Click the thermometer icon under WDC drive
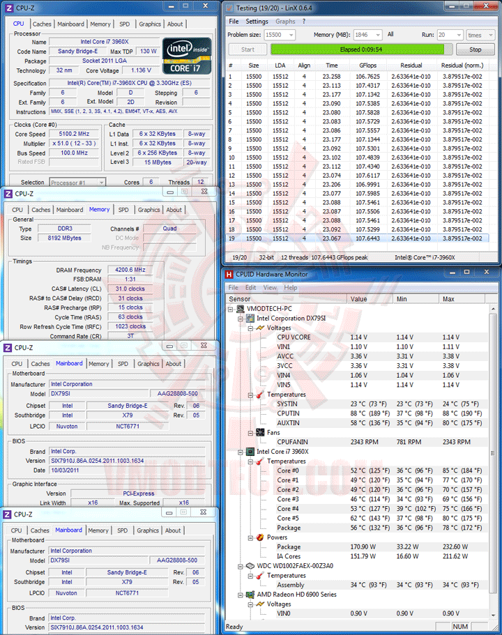This screenshot has height=635, width=502. tap(260, 576)
